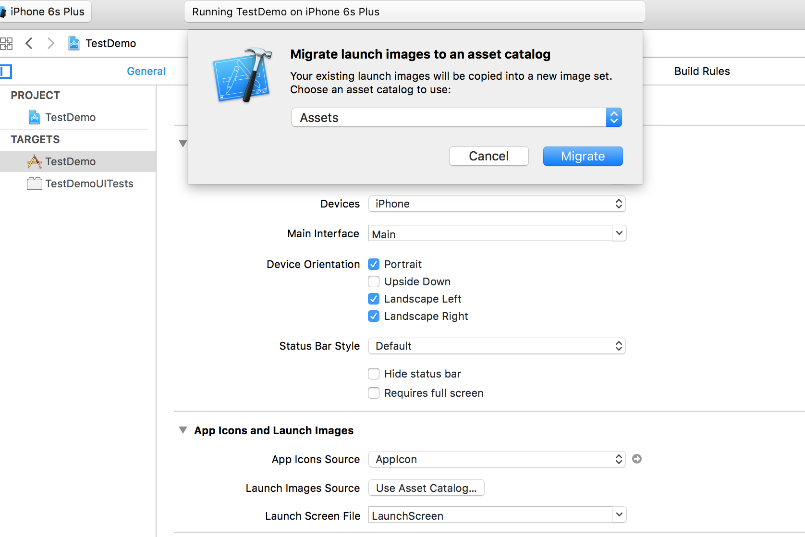The image size is (805, 537).
Task: Uncheck the Landscape Left checkbox
Action: pyautogui.click(x=374, y=299)
